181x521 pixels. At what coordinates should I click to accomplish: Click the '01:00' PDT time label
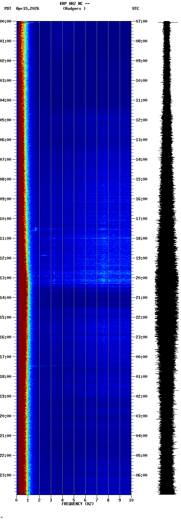[6, 41]
